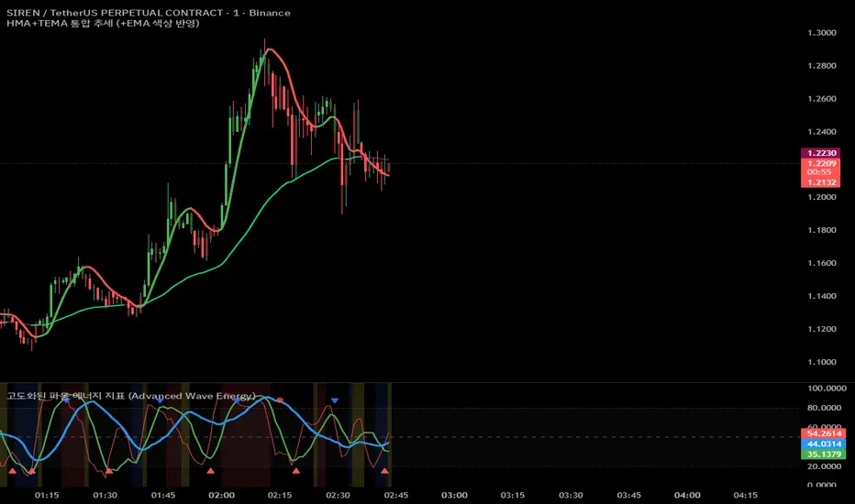
Task: Click the red 54.2614 indicator value tag
Action: tap(824, 433)
